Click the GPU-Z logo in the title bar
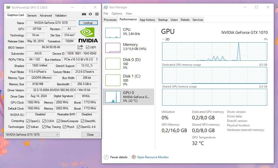The image size is (278, 168). pyautogui.click(x=8, y=7)
